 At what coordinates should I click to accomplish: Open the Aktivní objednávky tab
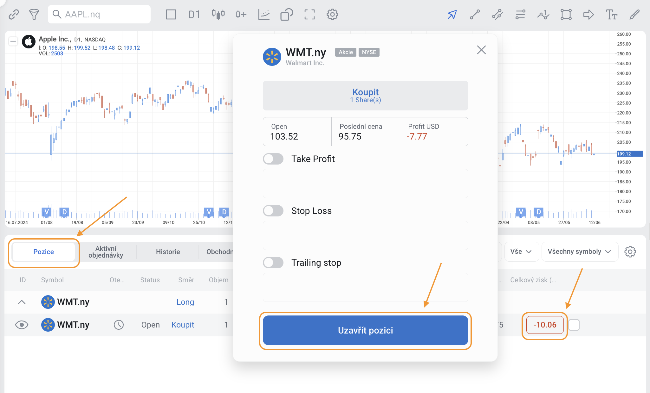pyautogui.click(x=106, y=252)
